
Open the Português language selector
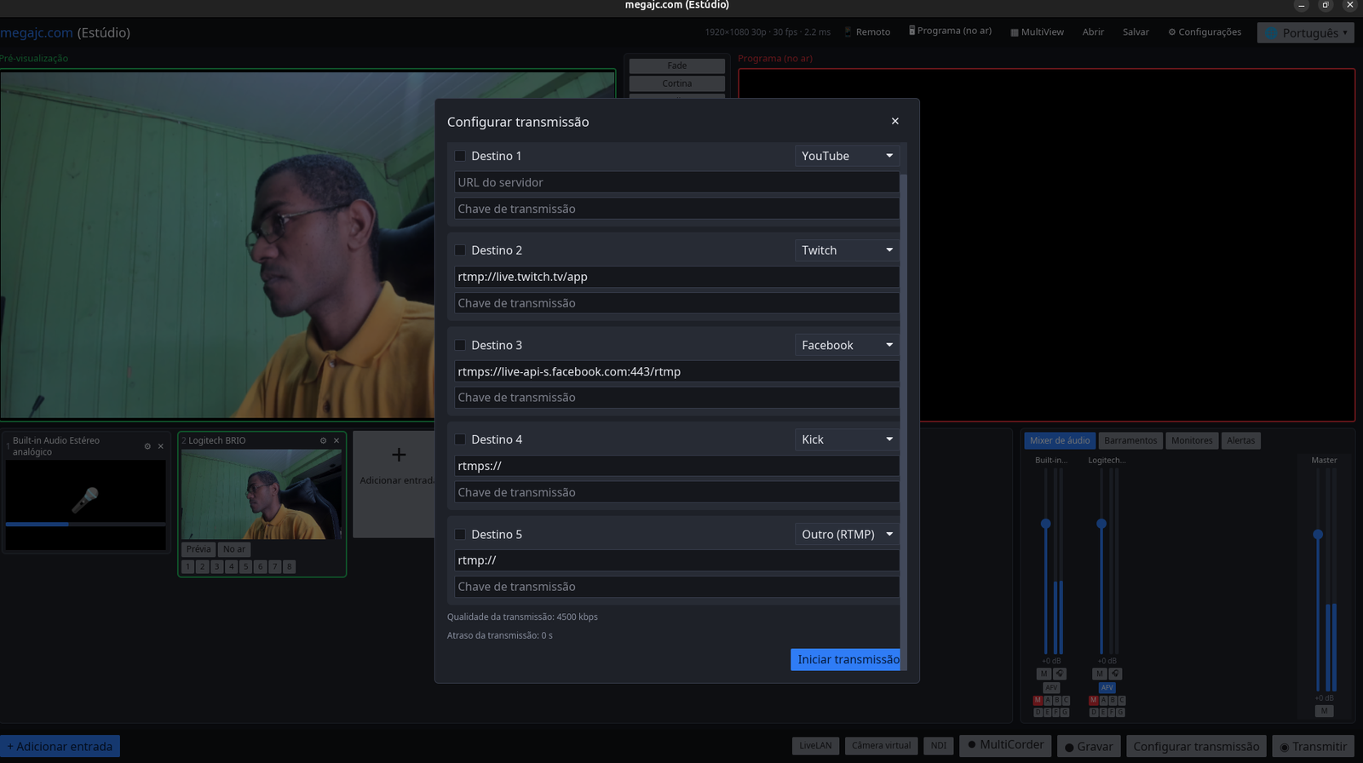[1306, 33]
